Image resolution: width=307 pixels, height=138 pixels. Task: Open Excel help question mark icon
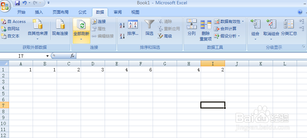[300, 12]
